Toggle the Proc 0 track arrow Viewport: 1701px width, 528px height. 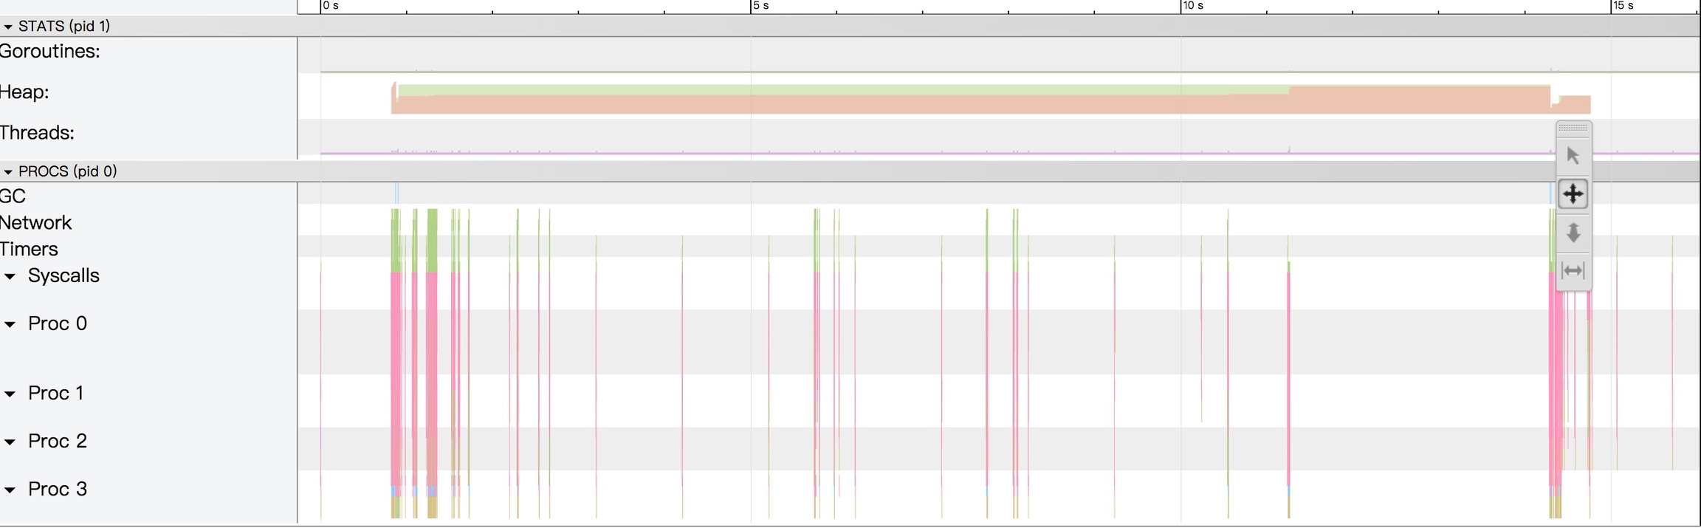click(x=10, y=325)
